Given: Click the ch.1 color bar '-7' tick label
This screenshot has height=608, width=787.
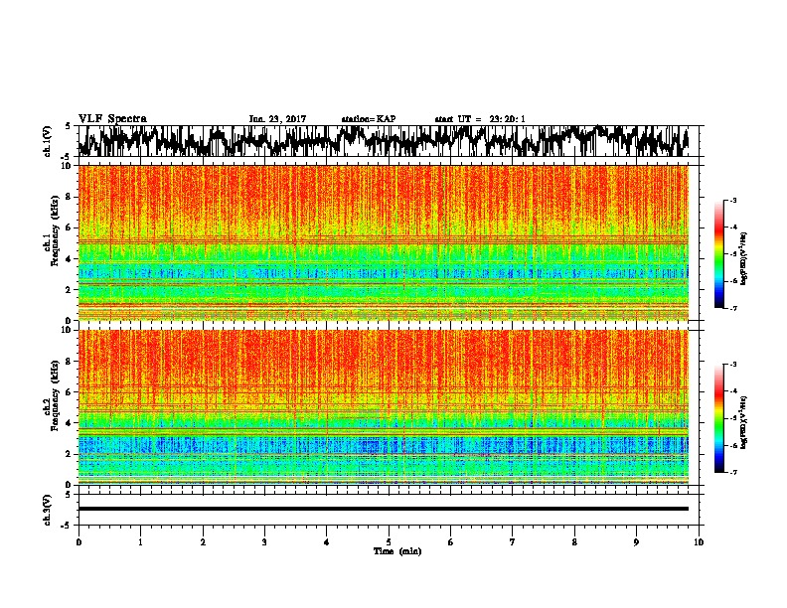Looking at the screenshot, I should click(732, 308).
